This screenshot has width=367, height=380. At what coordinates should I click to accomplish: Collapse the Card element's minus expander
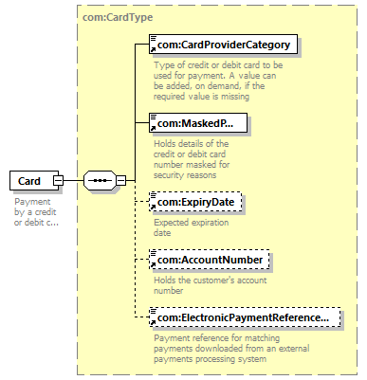click(58, 181)
